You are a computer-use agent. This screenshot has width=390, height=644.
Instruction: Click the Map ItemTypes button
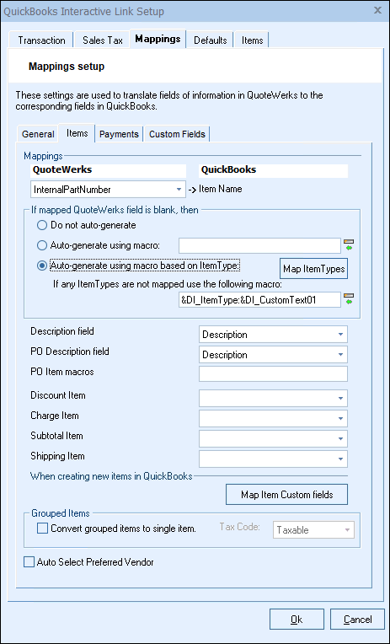point(313,269)
